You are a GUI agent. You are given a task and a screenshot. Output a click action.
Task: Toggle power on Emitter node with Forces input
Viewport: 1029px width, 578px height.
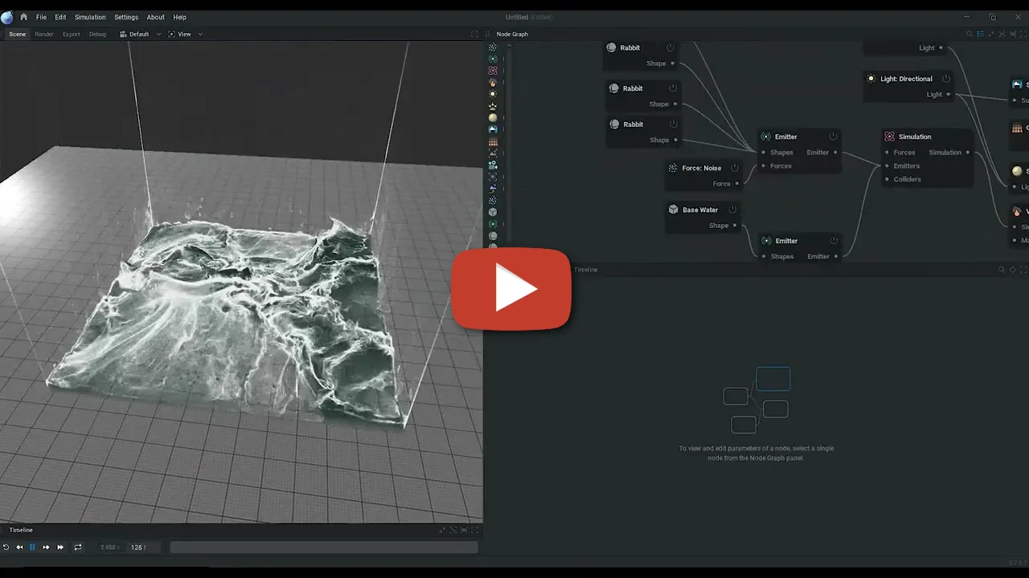(834, 136)
